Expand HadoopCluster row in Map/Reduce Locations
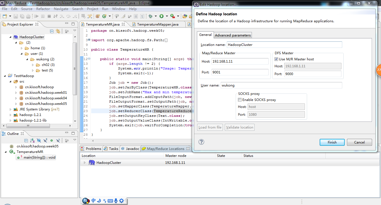 85,163
